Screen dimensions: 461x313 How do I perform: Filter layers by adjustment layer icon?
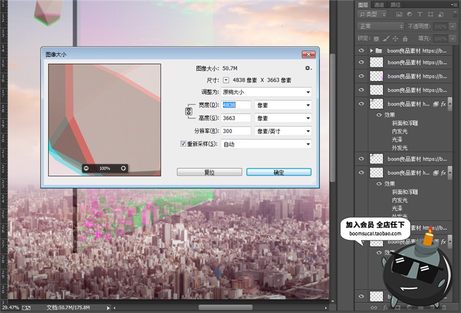tap(410, 14)
